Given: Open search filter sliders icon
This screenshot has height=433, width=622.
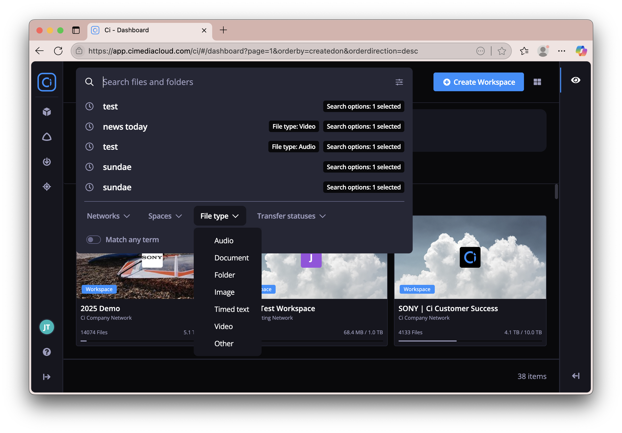Looking at the screenshot, I should [399, 82].
